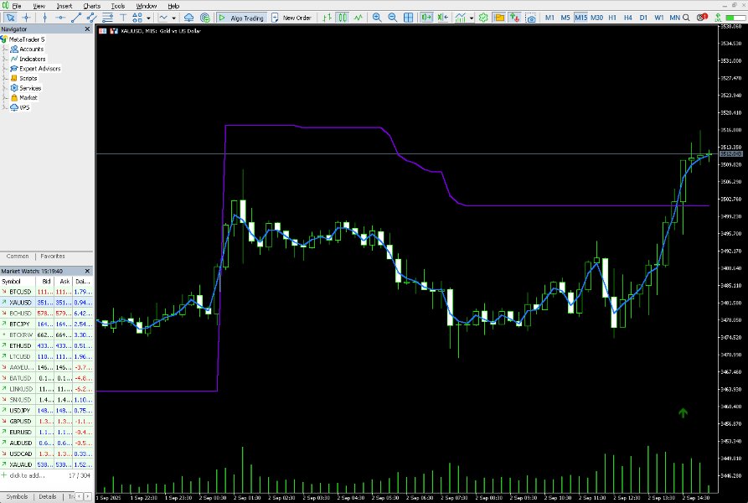748x503 pixels.
Task: Switch to Favorites tab in Navigator
Action: tap(53, 257)
